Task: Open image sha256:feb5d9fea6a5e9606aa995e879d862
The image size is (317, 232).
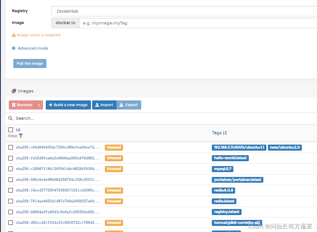Action: [58, 158]
